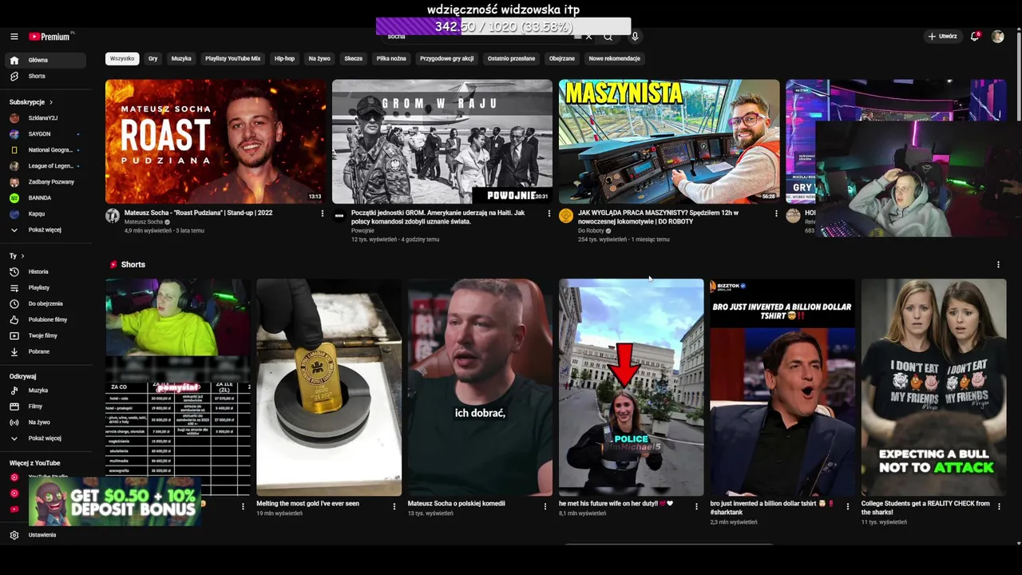
Task: Select the Skecze filter chip
Action: pyautogui.click(x=353, y=58)
